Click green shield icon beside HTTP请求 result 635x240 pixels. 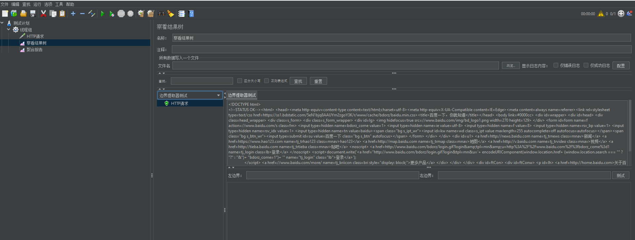(x=167, y=103)
